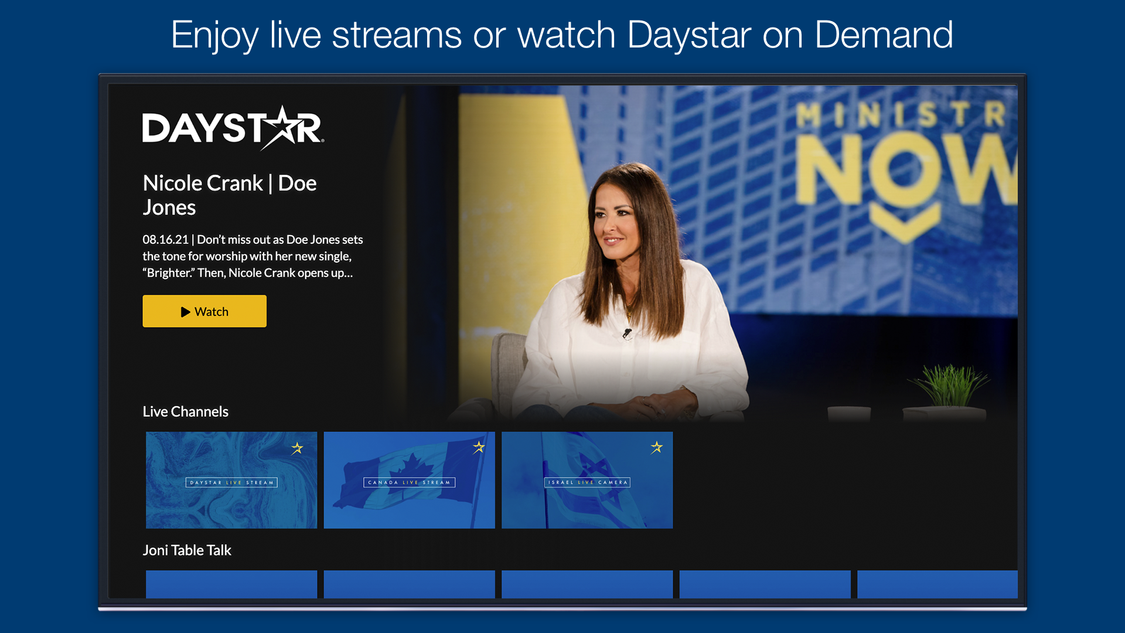Open first Joni Table Talk tile
The width and height of the screenshot is (1125, 633).
tap(231, 584)
